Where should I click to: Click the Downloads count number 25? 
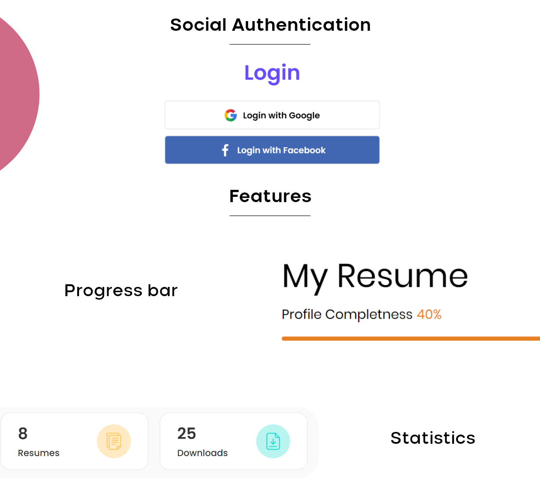pyautogui.click(x=187, y=434)
